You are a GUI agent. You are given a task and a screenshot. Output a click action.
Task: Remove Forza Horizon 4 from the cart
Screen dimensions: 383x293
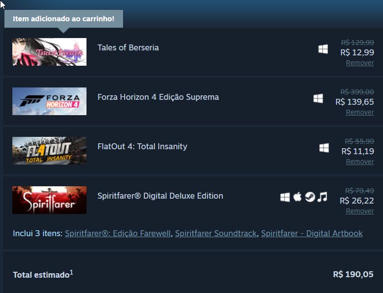click(x=360, y=112)
